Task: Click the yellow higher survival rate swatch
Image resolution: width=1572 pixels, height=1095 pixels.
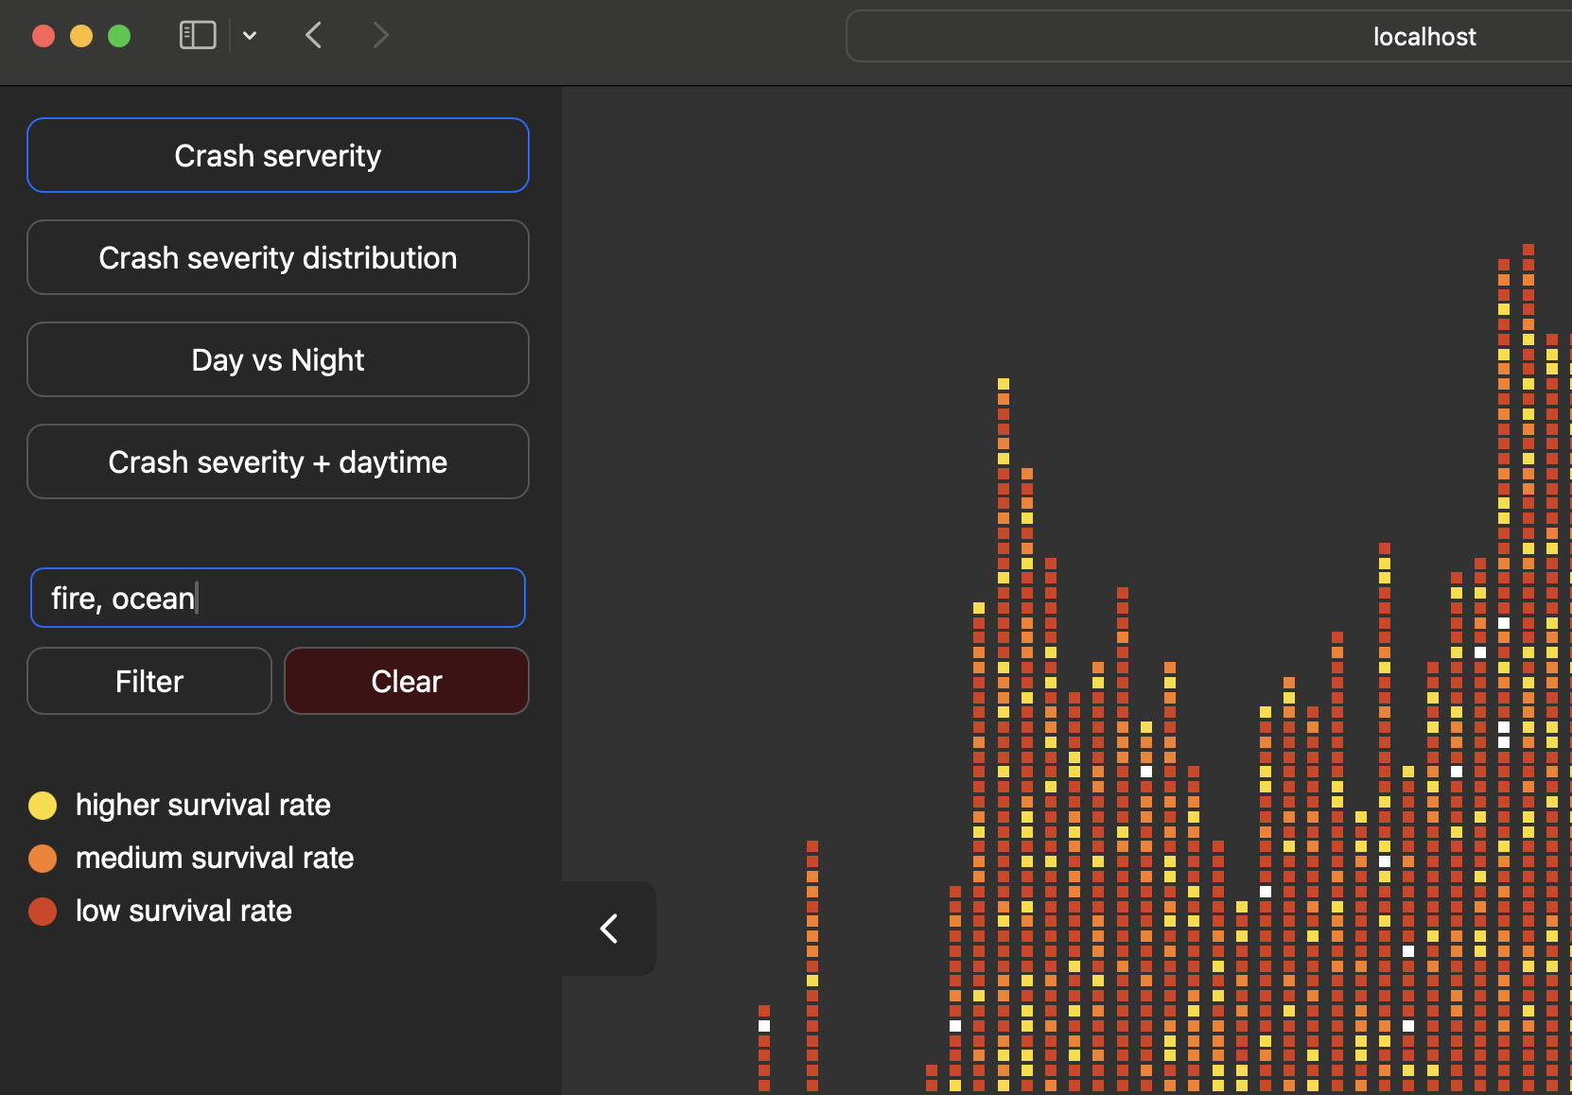Action: (x=43, y=805)
